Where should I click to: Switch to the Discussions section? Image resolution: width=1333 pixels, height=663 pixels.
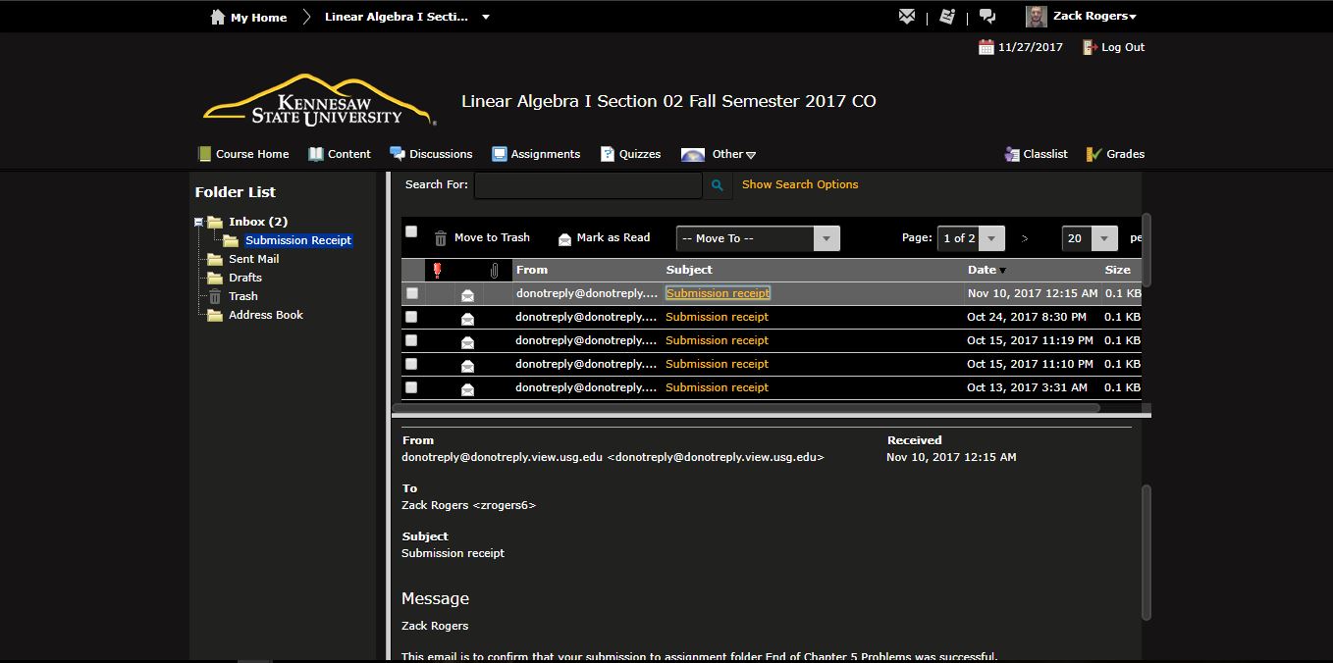tap(440, 154)
